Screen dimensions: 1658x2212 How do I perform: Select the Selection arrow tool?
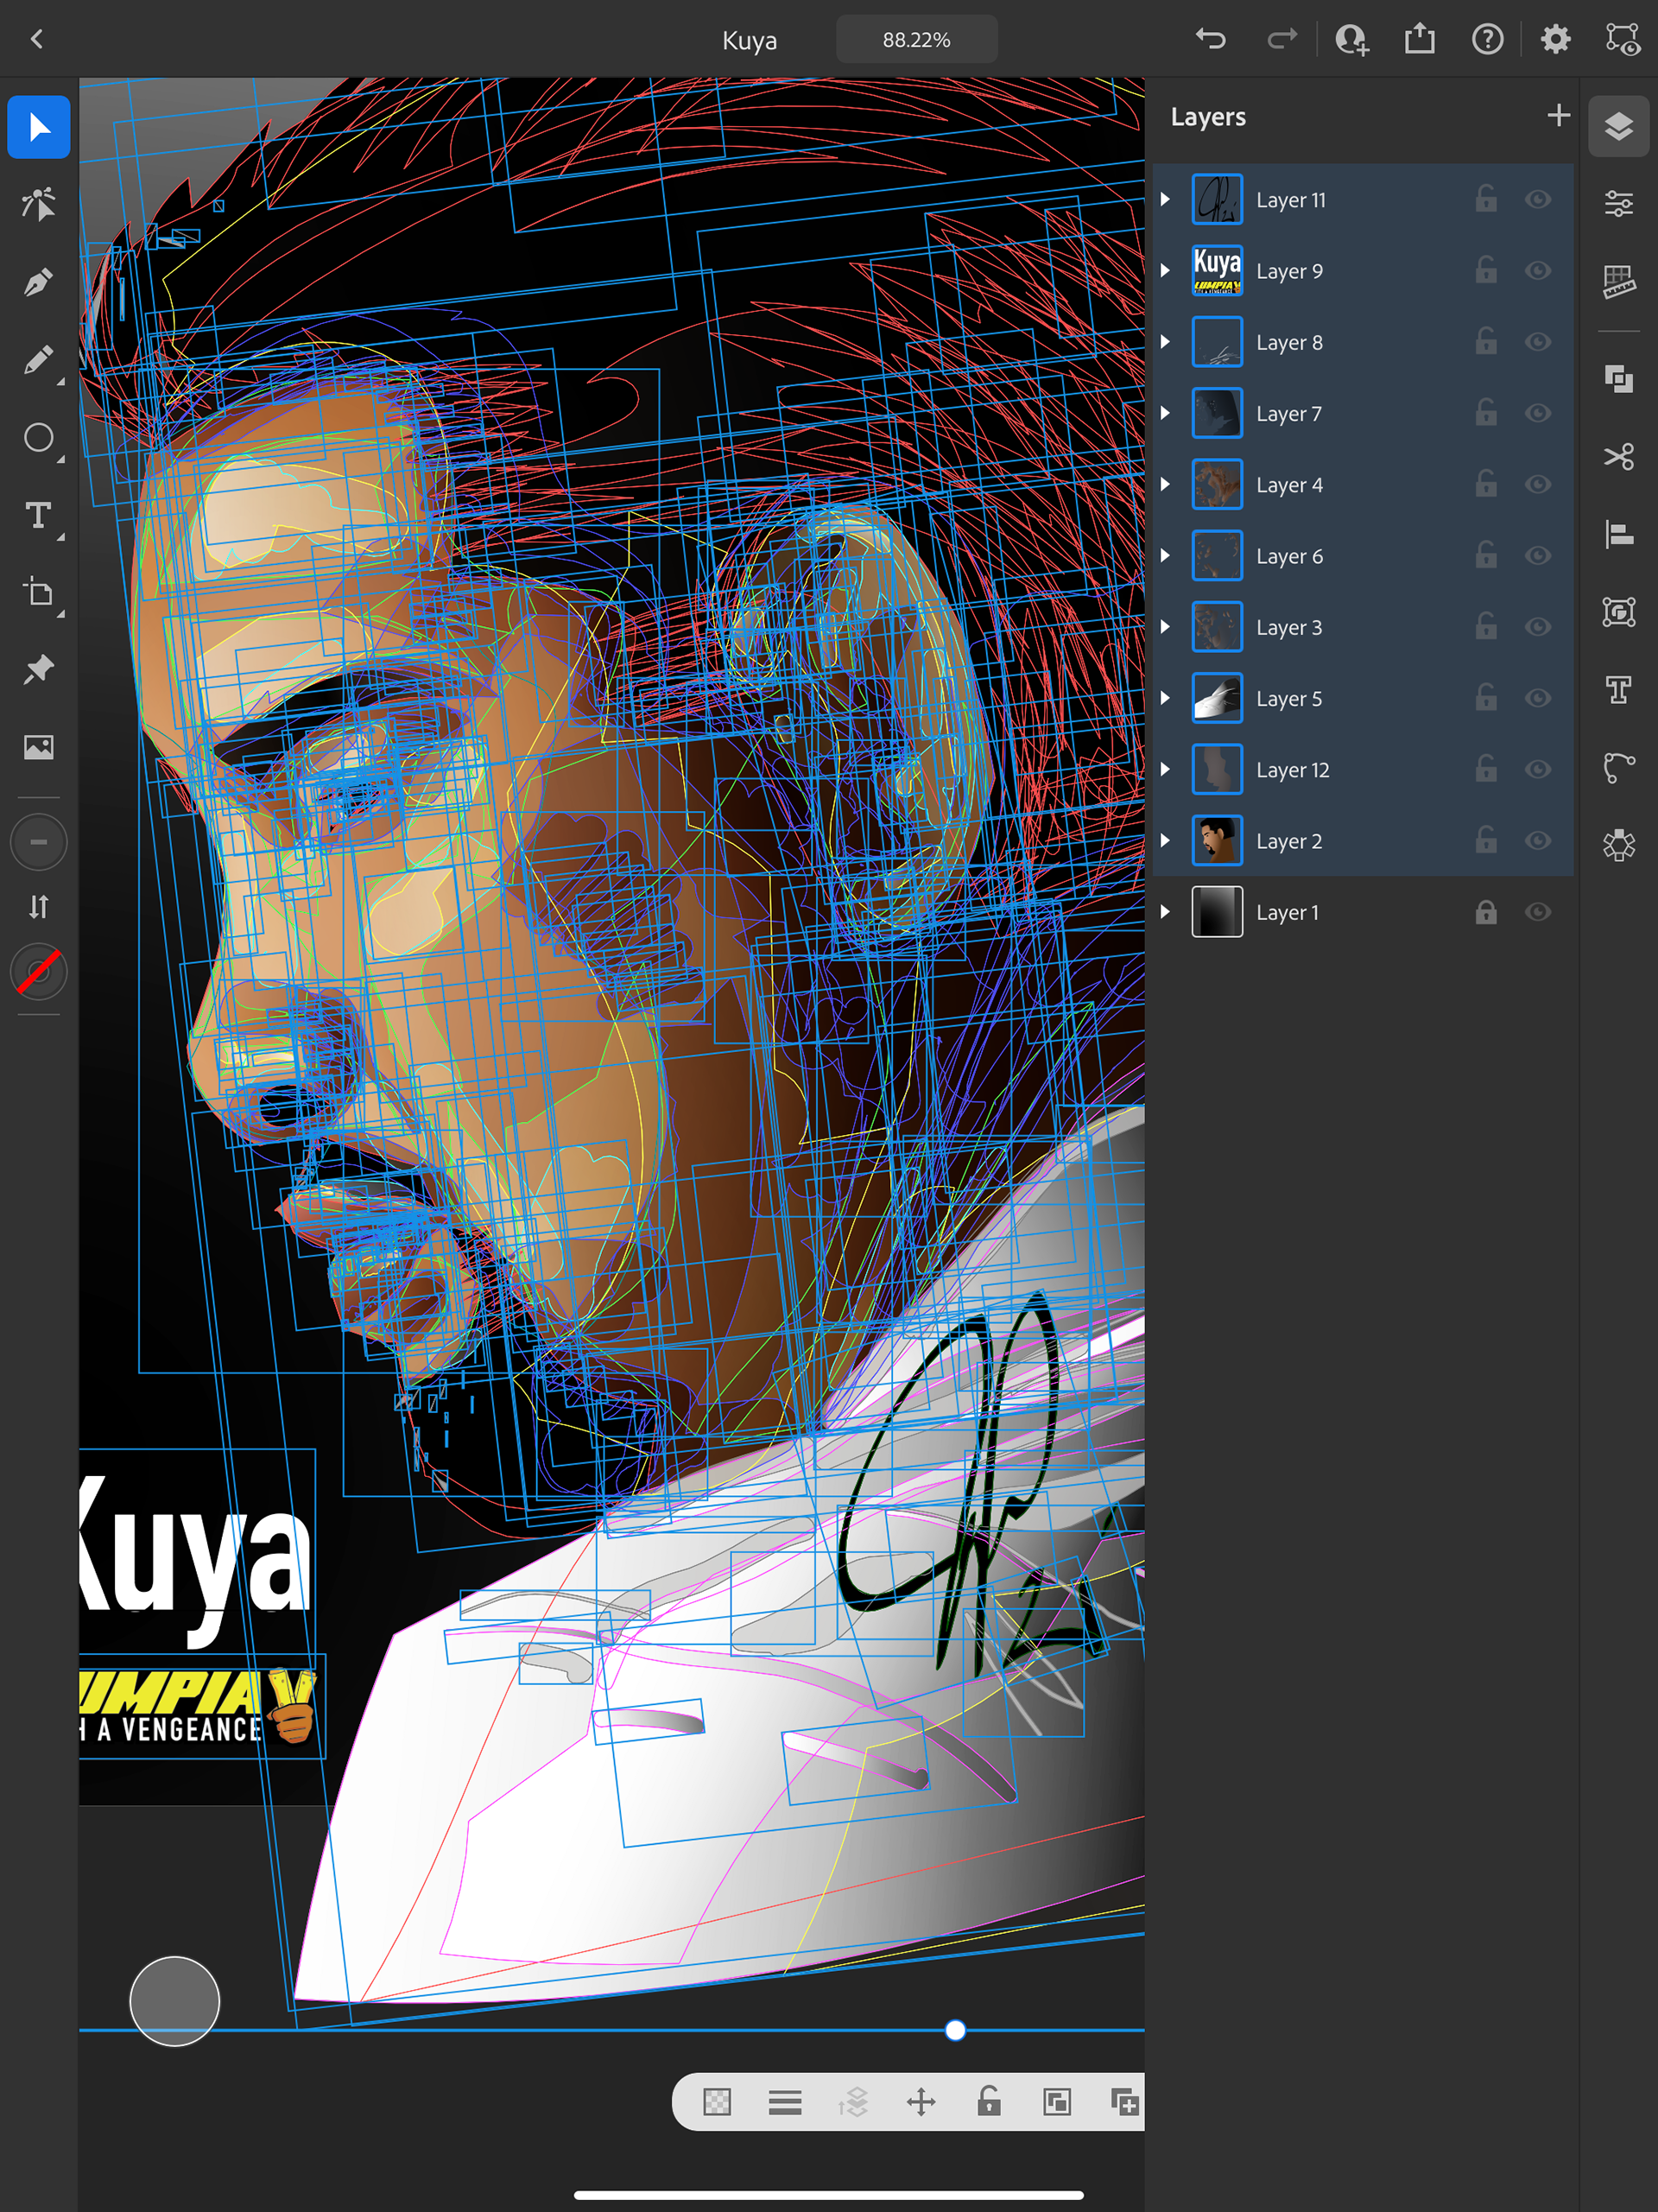coord(39,127)
